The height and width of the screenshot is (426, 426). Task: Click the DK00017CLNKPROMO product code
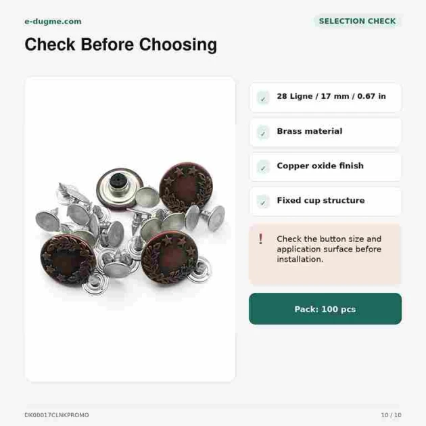[x=57, y=415]
